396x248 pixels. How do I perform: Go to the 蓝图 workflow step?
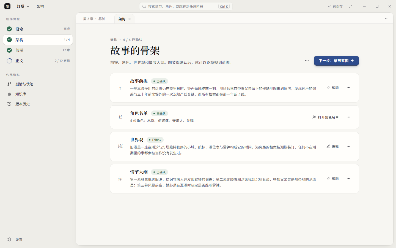[x=38, y=50]
